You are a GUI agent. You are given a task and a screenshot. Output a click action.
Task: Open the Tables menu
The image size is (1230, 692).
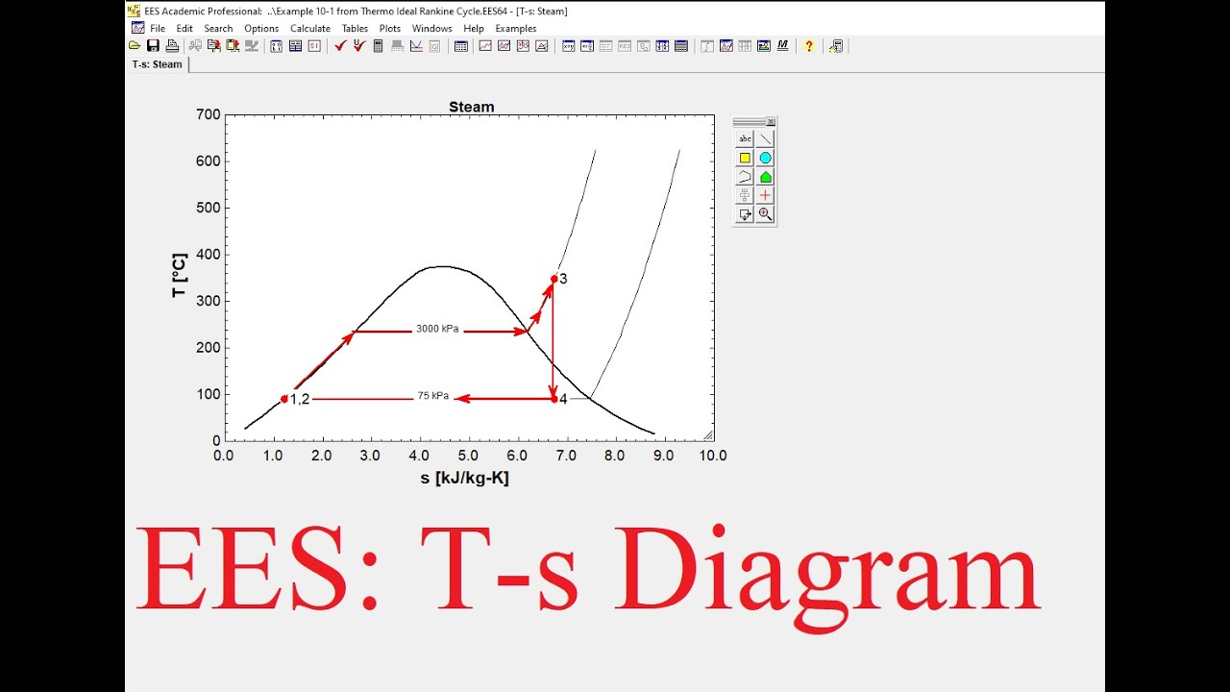pos(355,29)
